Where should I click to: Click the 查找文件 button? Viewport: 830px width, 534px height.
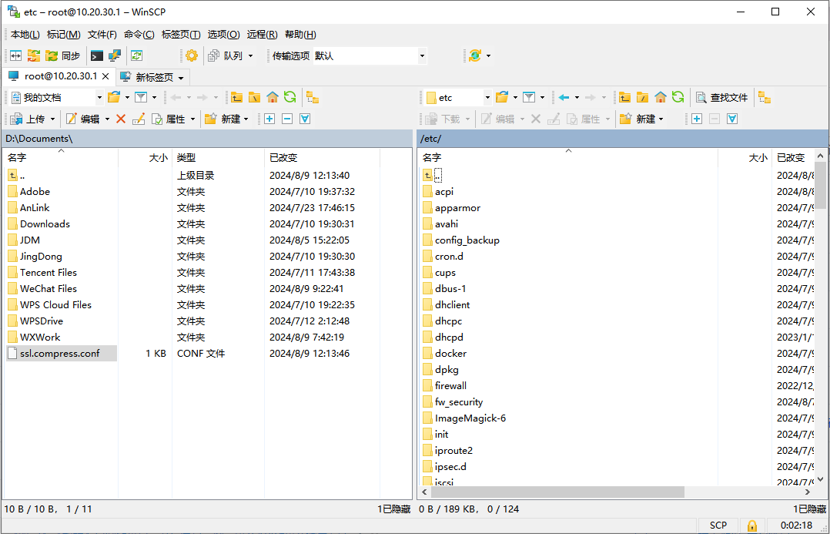coord(722,97)
